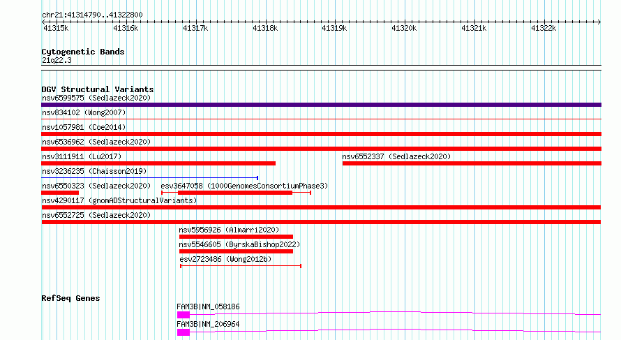Click the 41317k ruler position label
The image size is (621, 340).
(195, 28)
